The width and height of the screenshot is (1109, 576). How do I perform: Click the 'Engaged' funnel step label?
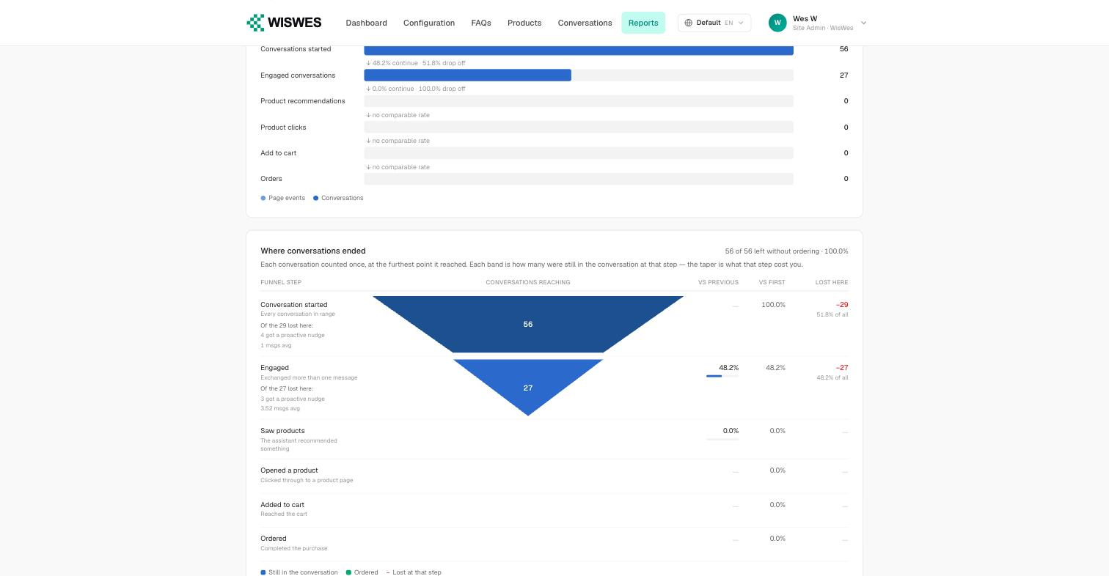point(274,368)
